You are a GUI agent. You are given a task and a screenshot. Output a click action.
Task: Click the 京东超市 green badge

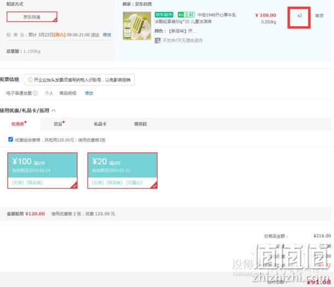(164, 15)
